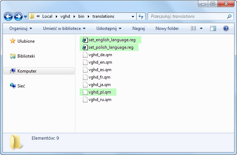Click the search magnifier icon

(x=229, y=16)
